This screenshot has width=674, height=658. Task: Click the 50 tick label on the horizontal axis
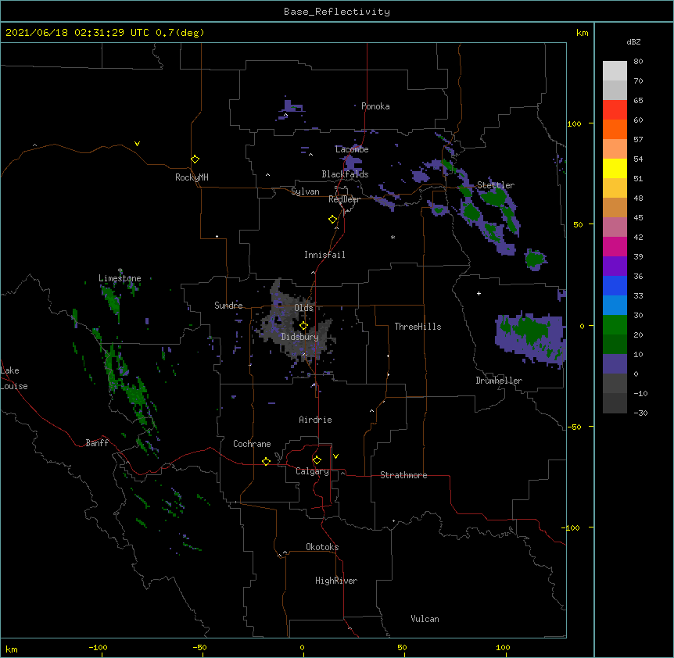point(402,647)
